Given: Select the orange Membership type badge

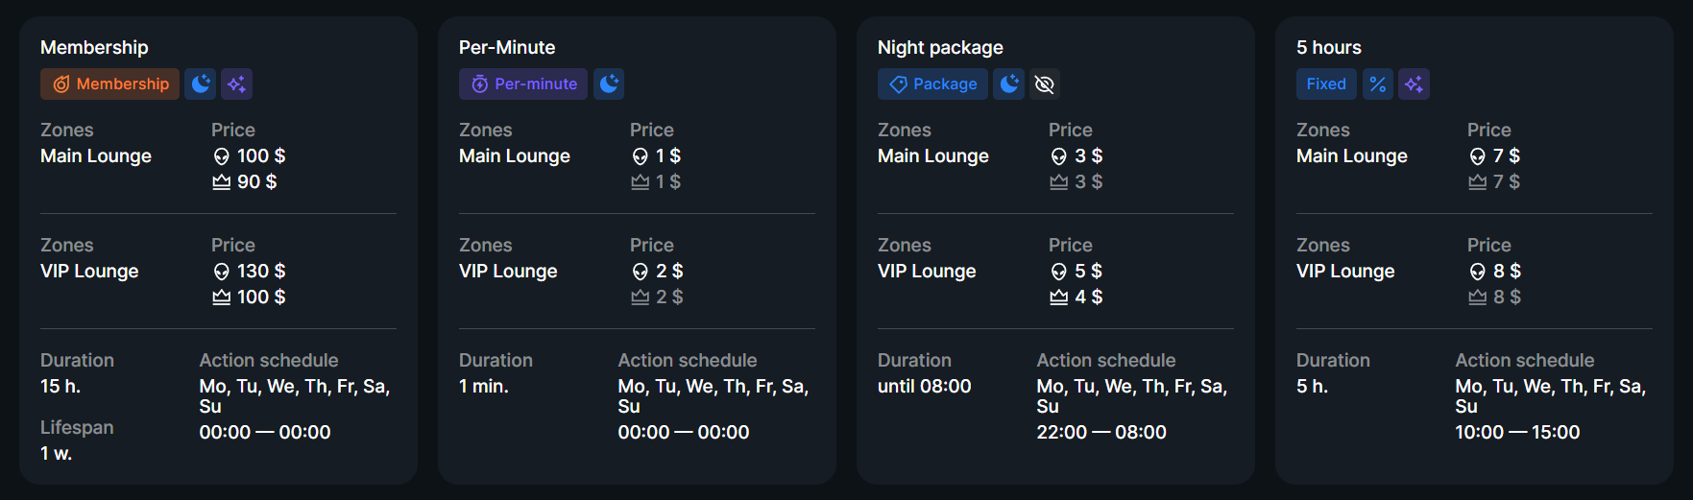Looking at the screenshot, I should [109, 84].
